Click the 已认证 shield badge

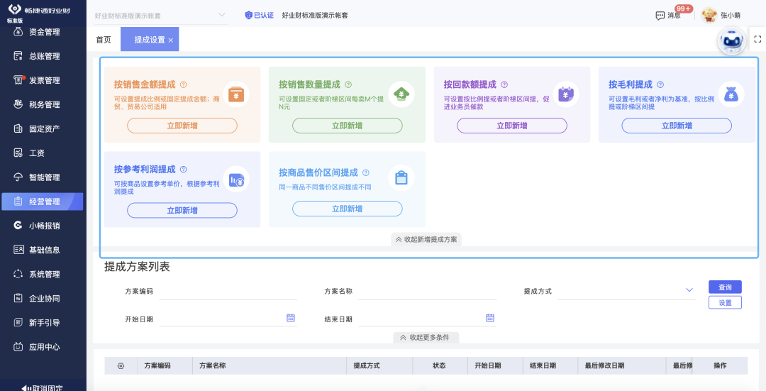[x=259, y=15]
